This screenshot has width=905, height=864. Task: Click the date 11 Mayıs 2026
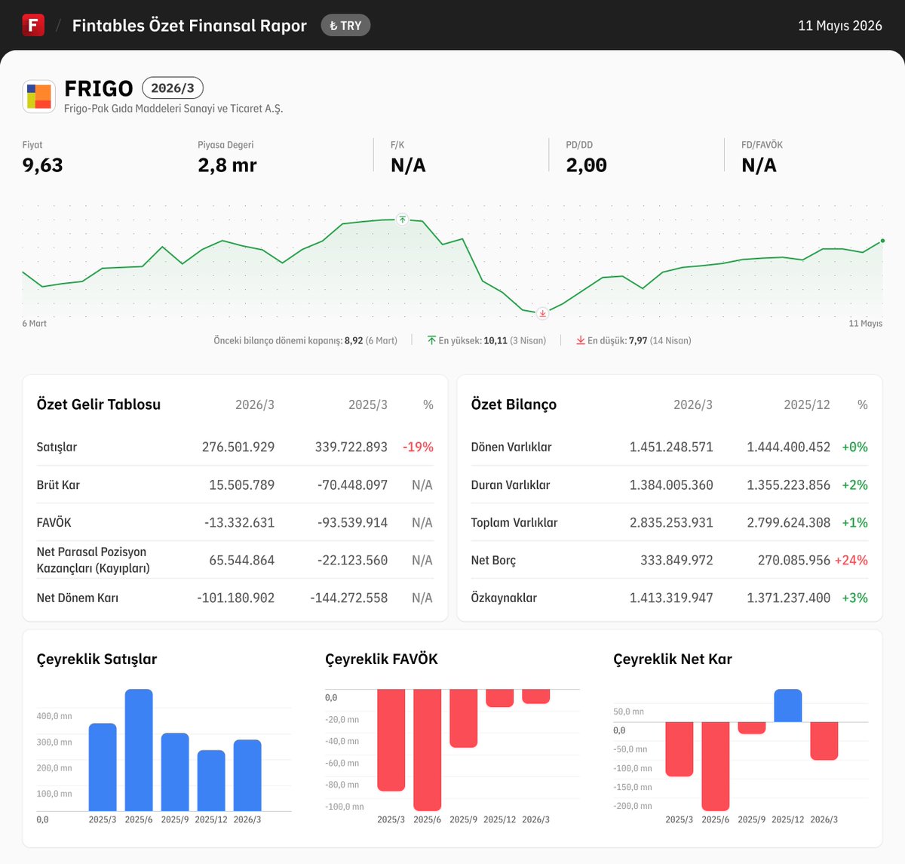[x=840, y=26]
